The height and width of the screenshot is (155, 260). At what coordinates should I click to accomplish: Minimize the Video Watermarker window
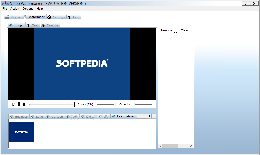pos(246,4)
